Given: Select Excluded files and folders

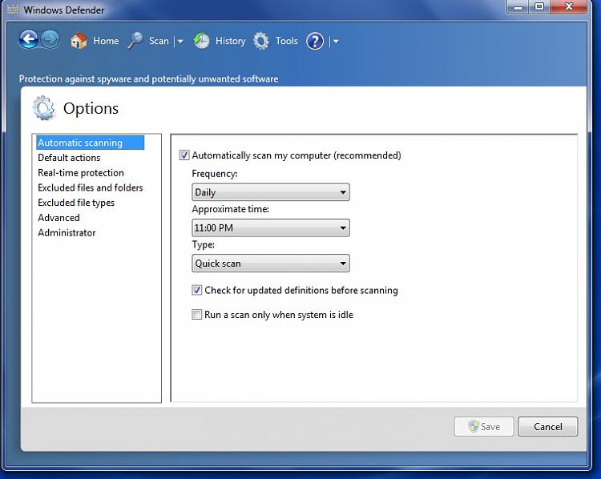Looking at the screenshot, I should click(x=90, y=187).
